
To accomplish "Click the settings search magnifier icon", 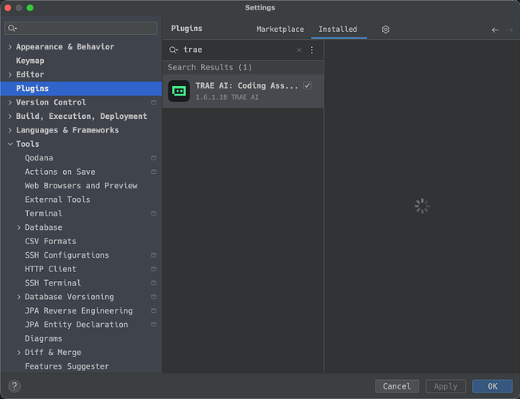I will click(x=12, y=28).
